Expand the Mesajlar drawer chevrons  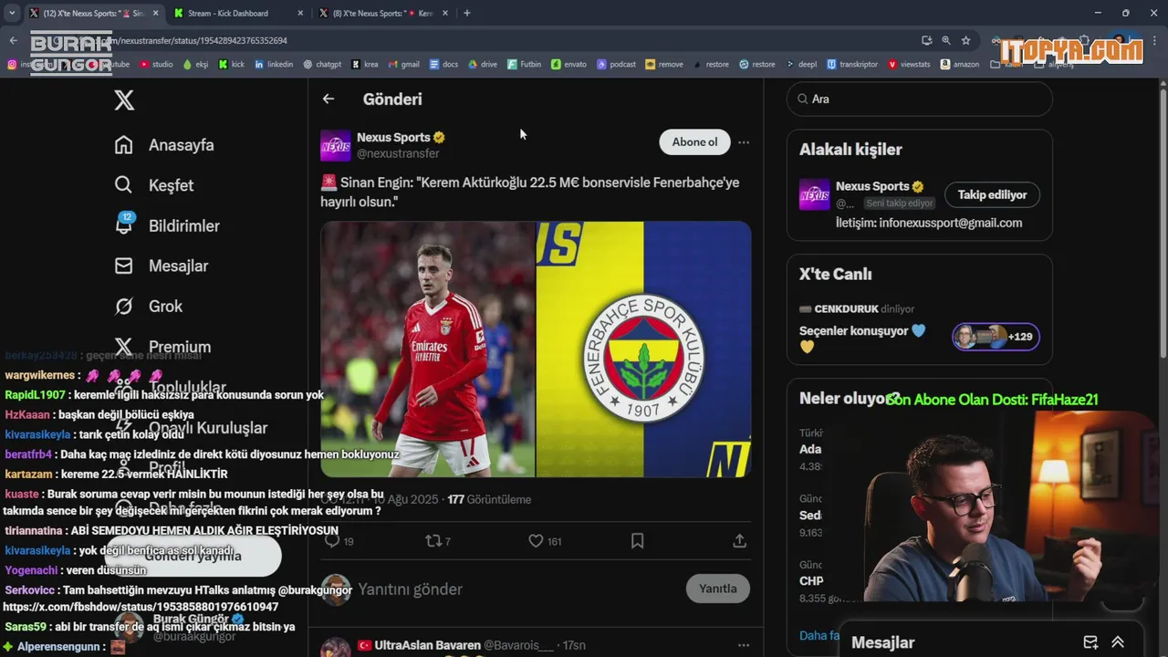pyautogui.click(x=1118, y=642)
